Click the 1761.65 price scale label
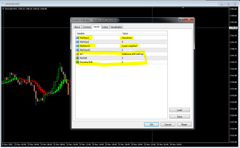This screenshot has height=148, width=240. click(x=233, y=9)
